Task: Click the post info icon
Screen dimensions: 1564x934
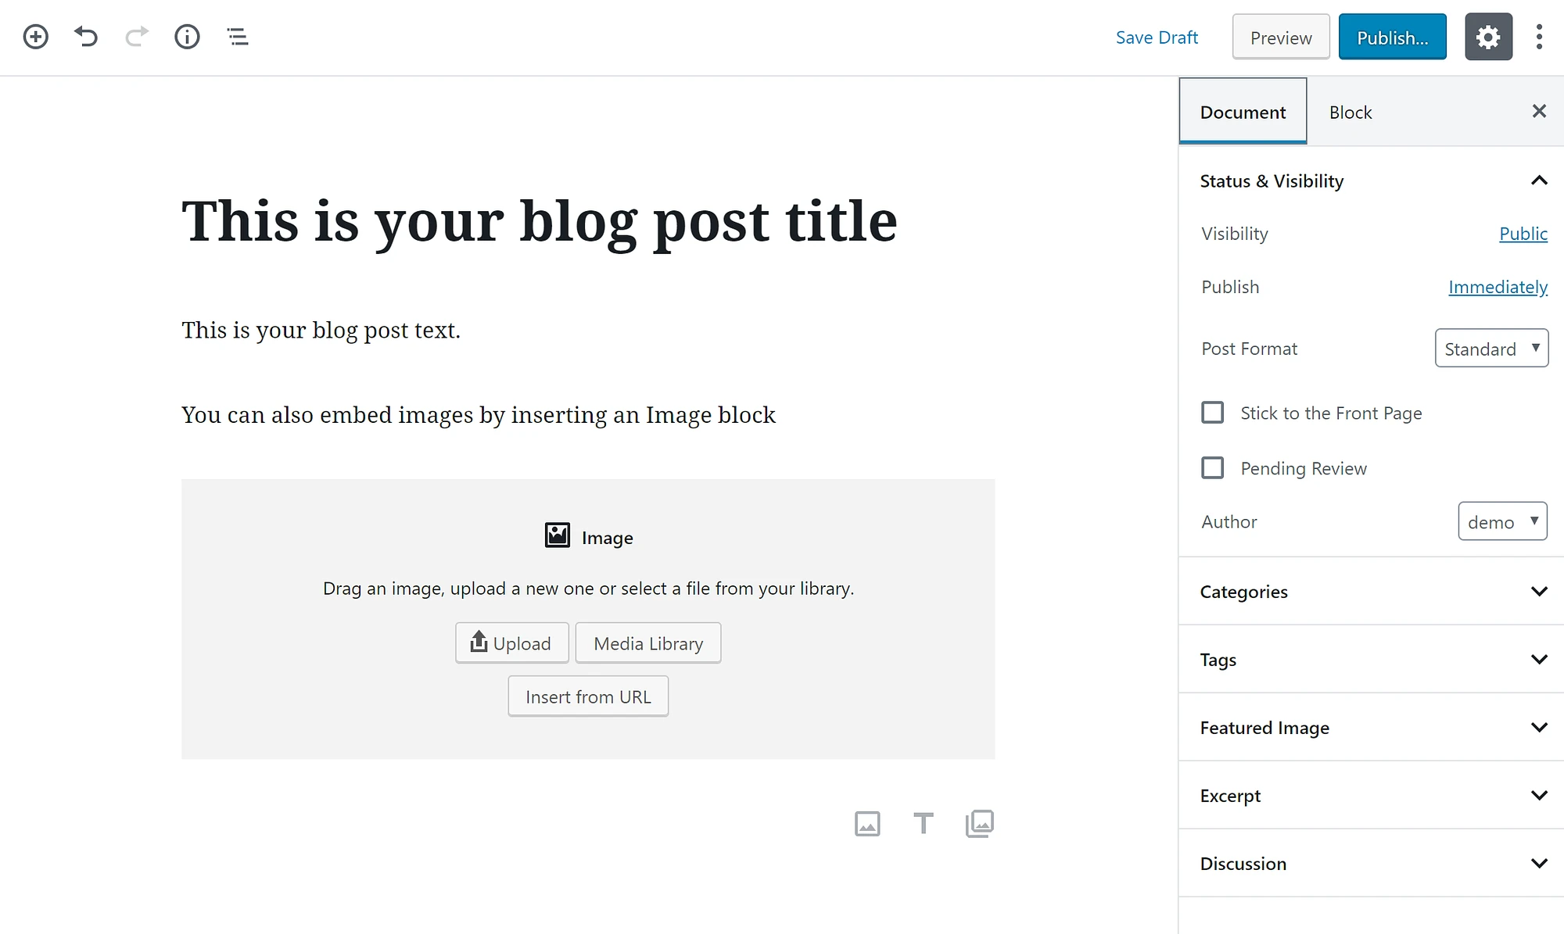Action: (186, 37)
